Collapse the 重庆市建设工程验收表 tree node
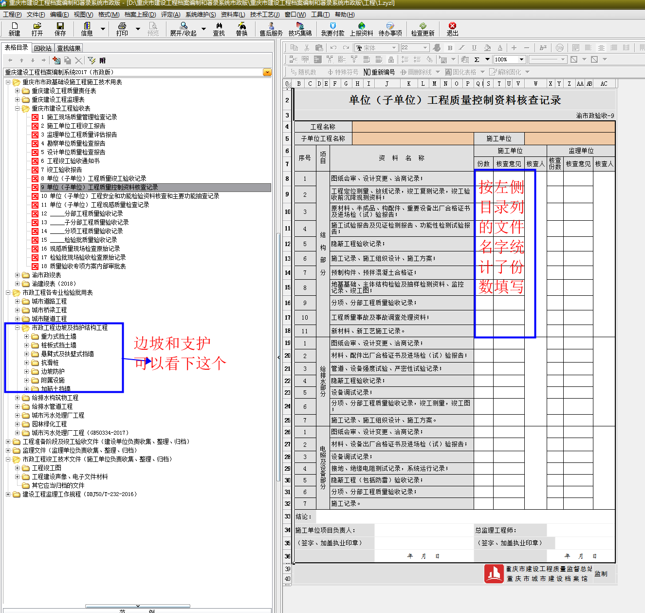The image size is (645, 613). [x=18, y=108]
